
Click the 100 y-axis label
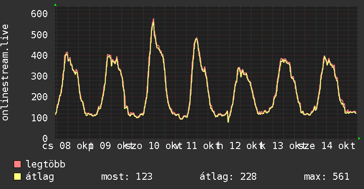[39, 118]
